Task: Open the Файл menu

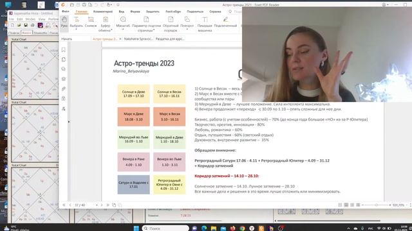Action: 66,12
